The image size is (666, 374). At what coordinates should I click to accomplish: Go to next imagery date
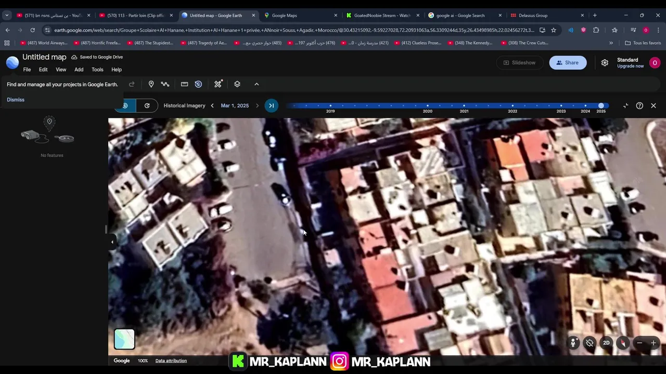tap(257, 105)
